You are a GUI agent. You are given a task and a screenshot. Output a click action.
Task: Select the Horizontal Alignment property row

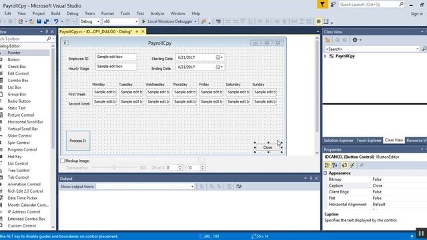tap(375, 205)
